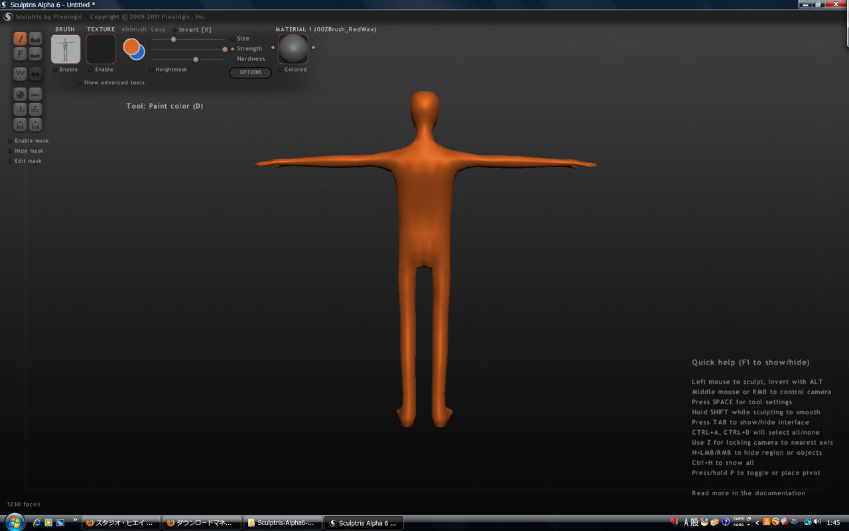Image resolution: width=849 pixels, height=531 pixels.
Task: Adjust the Hardness slider handle
Action: pos(196,60)
